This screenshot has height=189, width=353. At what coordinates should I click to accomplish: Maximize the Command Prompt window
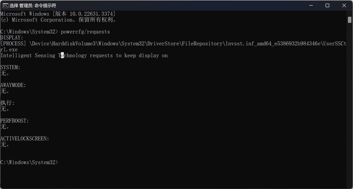pyautogui.click(x=327, y=5)
